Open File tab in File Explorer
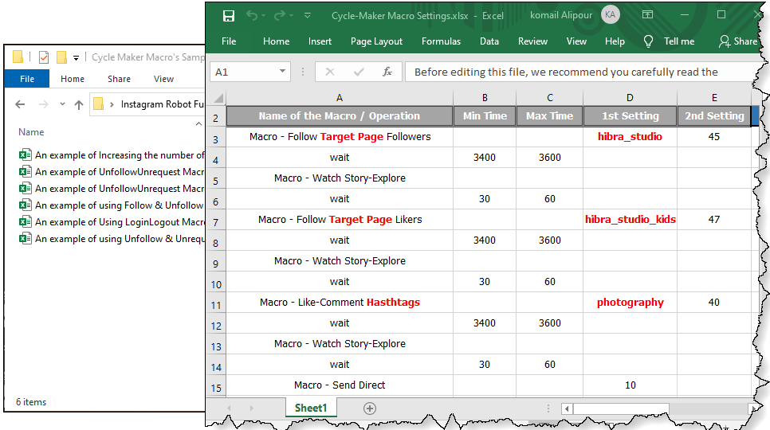 pos(27,79)
